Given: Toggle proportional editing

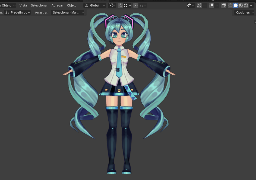Looking at the screenshot, I should point(135,5).
